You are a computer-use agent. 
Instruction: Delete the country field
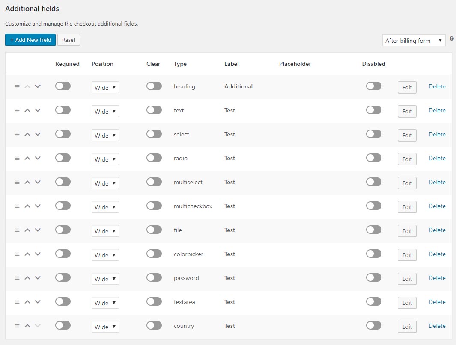pyautogui.click(x=437, y=326)
